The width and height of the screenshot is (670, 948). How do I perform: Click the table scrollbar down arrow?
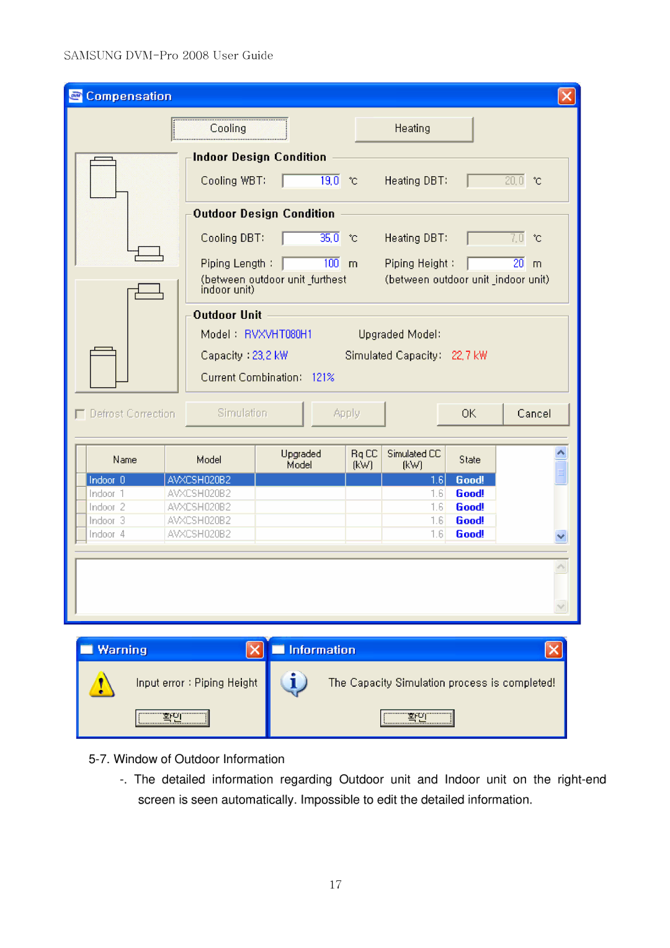tap(561, 536)
